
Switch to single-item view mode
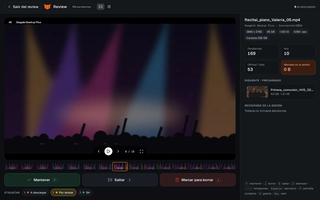click(101, 7)
